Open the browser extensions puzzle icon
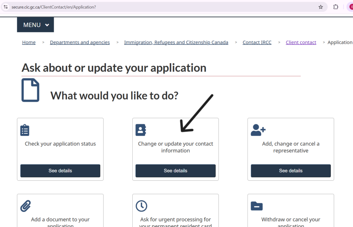353x227 pixels. pyautogui.click(x=335, y=7)
